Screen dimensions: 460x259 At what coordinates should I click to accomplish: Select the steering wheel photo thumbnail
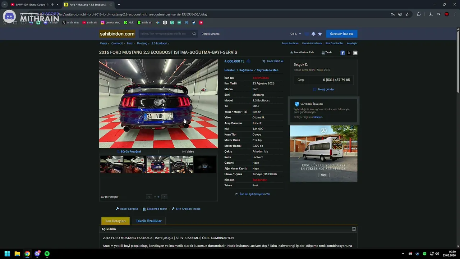[181, 164]
